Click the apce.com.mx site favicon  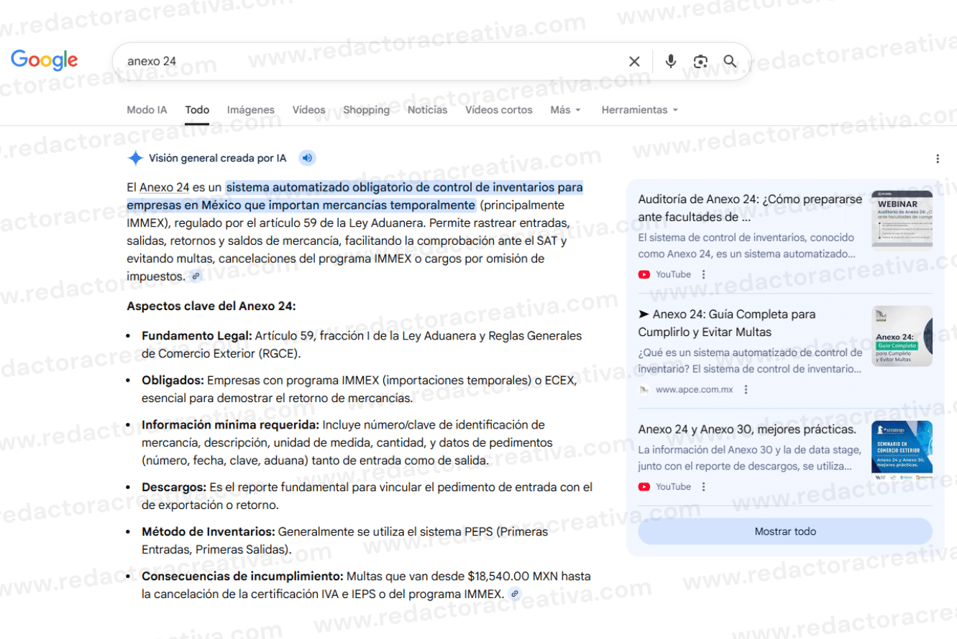pyautogui.click(x=644, y=390)
